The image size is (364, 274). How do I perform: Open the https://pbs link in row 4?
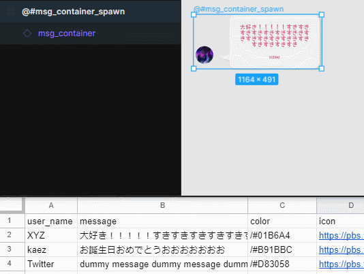click(x=342, y=264)
